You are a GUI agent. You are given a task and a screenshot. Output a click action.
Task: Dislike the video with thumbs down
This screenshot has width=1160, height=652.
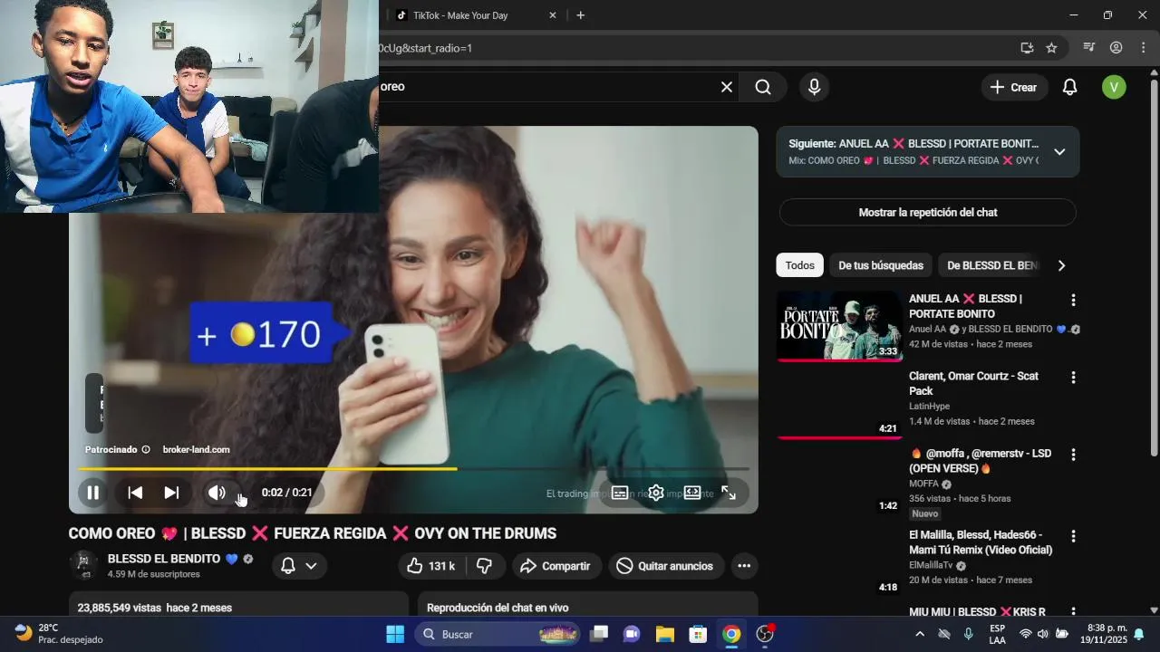click(x=485, y=566)
